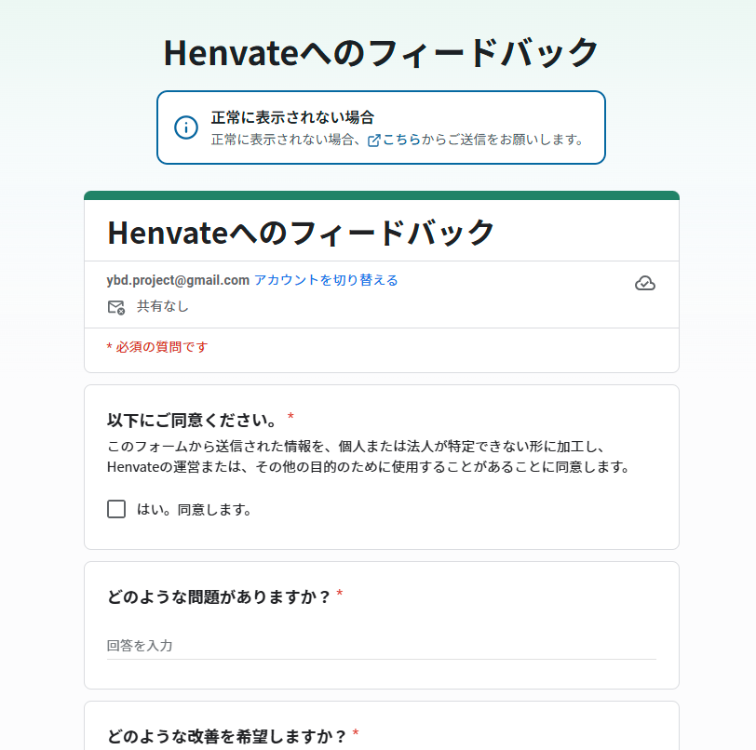Check the はい。同意します。 checkbox
Image resolution: width=756 pixels, height=750 pixels.
point(116,509)
